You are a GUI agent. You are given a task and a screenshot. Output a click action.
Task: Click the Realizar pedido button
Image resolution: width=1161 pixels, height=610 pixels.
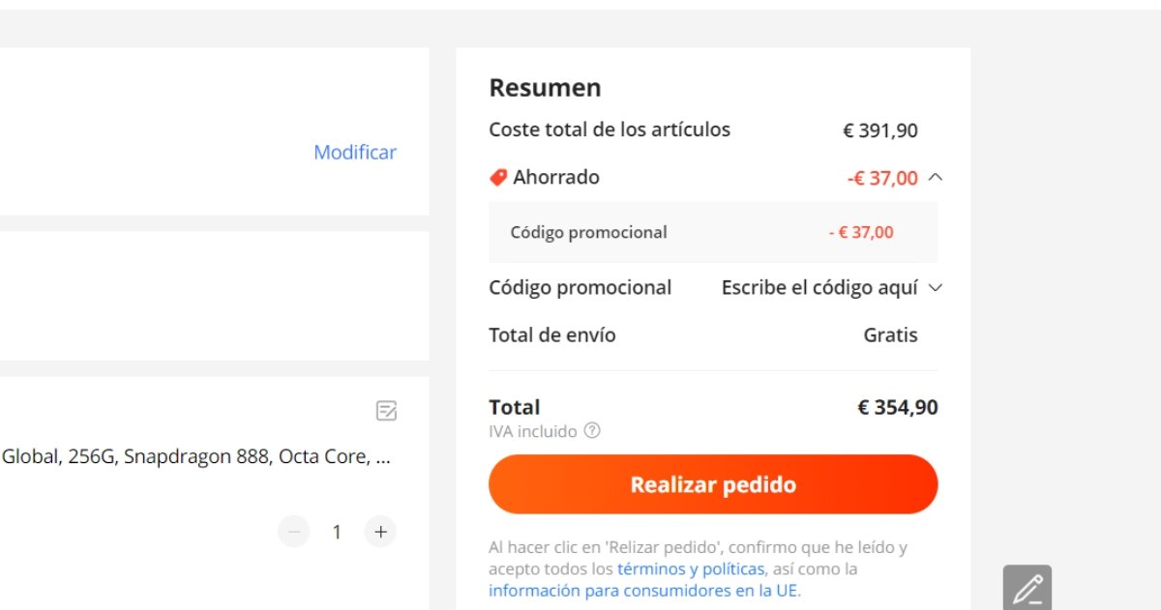point(713,484)
